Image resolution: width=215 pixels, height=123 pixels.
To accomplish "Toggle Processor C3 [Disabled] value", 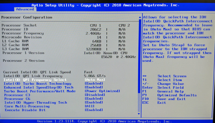I will pos(95,95).
